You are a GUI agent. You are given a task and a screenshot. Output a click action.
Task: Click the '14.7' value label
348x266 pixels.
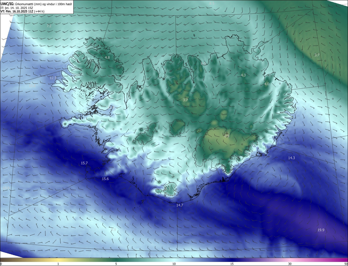(180, 205)
